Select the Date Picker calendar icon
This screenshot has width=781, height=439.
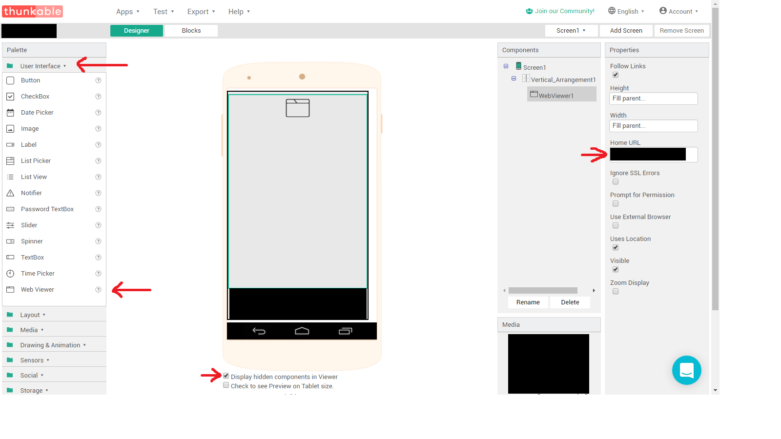click(10, 113)
